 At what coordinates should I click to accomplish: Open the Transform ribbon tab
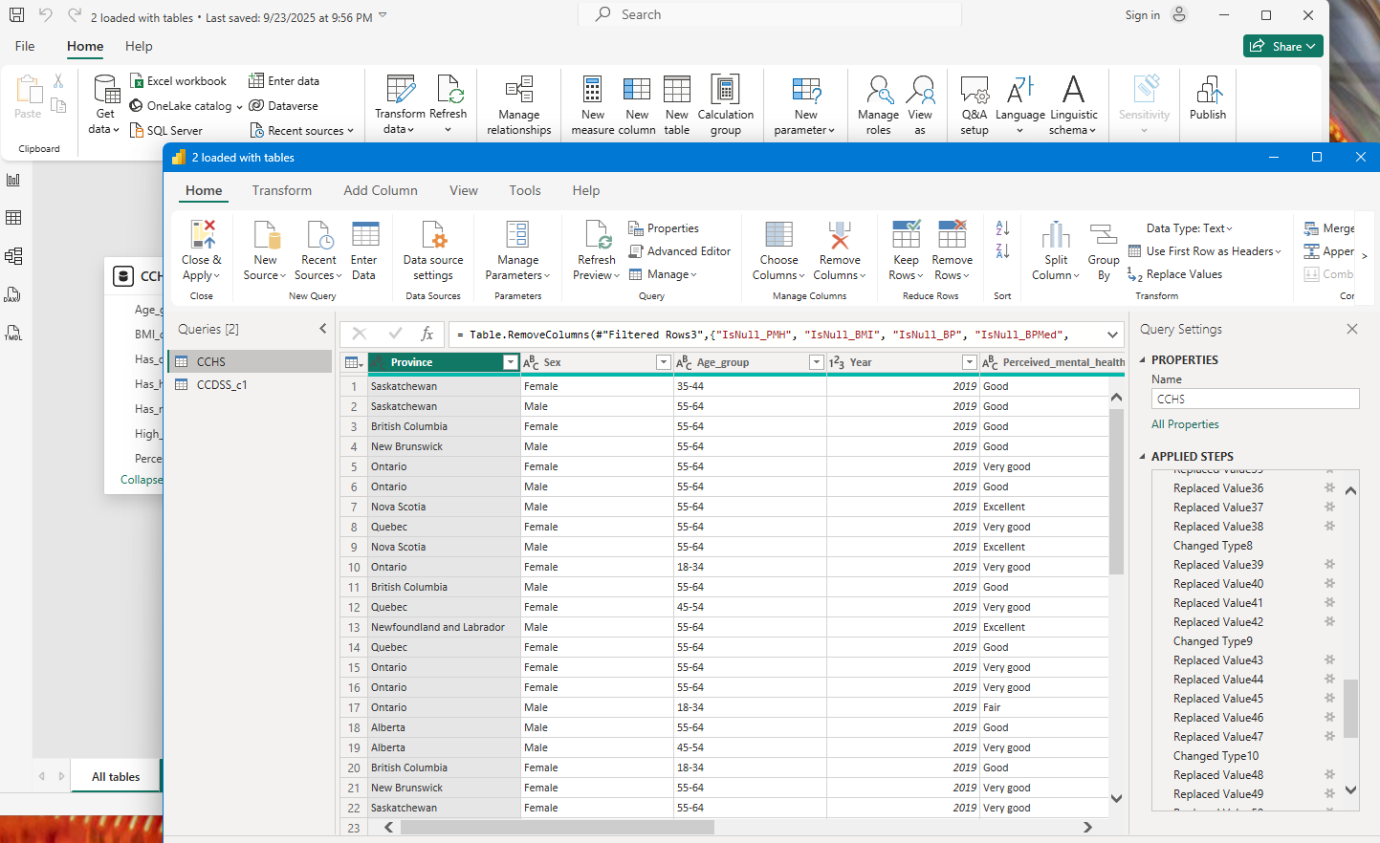[x=282, y=190]
